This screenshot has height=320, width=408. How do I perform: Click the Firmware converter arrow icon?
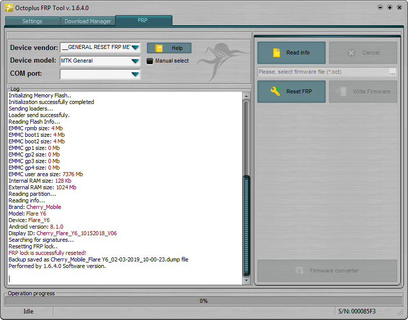point(300,271)
